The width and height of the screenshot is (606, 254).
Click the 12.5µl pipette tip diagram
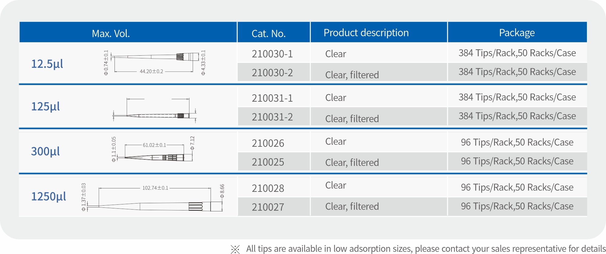point(155,63)
